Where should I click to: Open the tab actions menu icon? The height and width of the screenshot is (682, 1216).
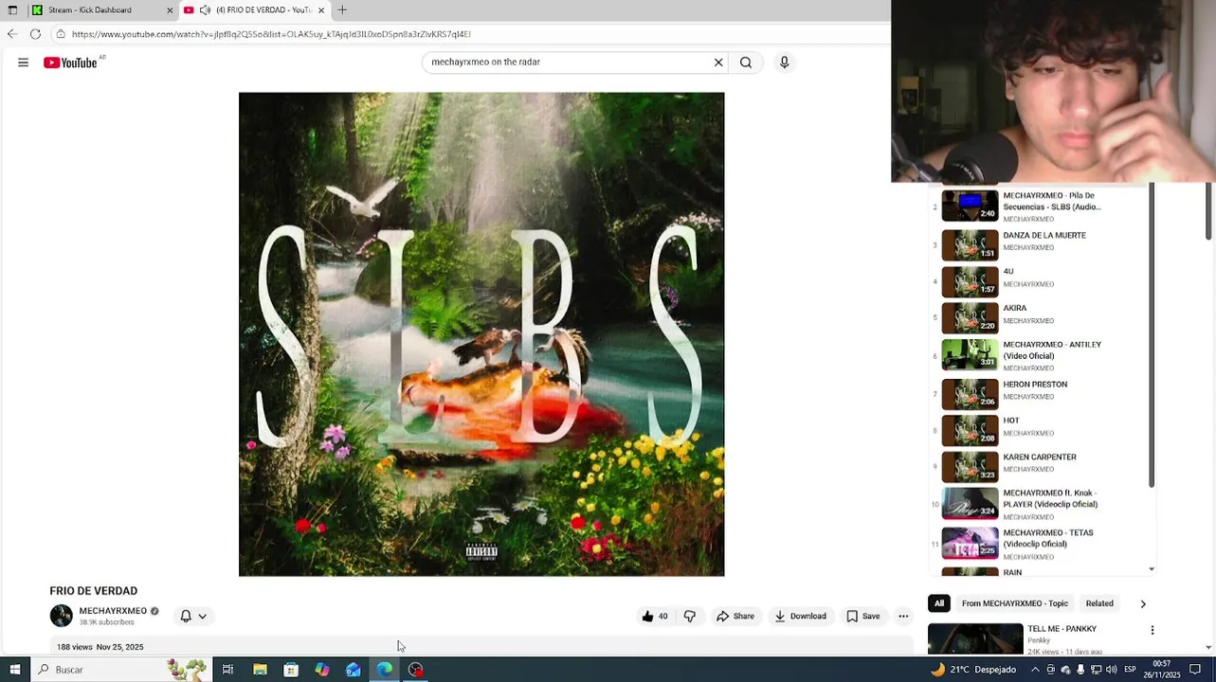12,10
